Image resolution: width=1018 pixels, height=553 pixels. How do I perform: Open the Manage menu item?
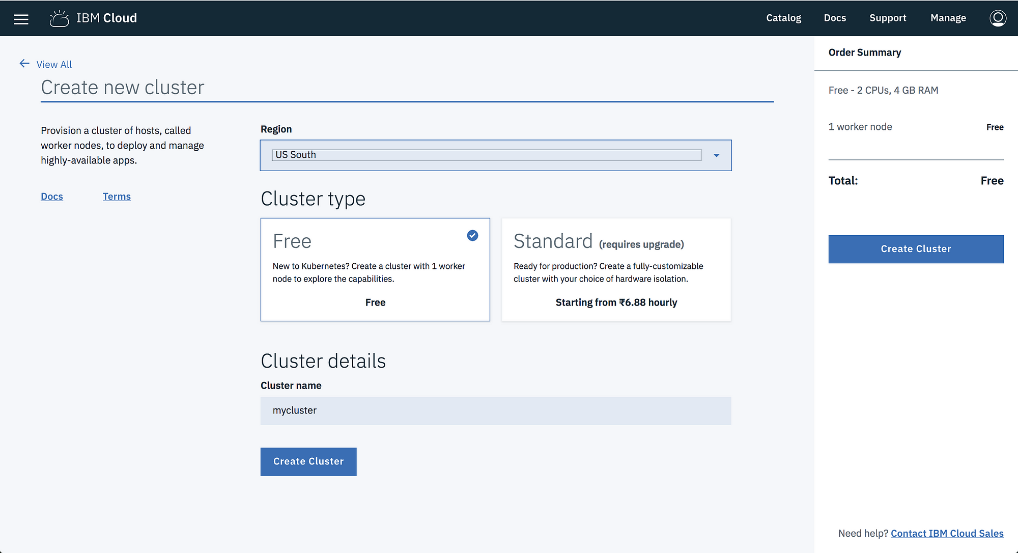pyautogui.click(x=948, y=18)
